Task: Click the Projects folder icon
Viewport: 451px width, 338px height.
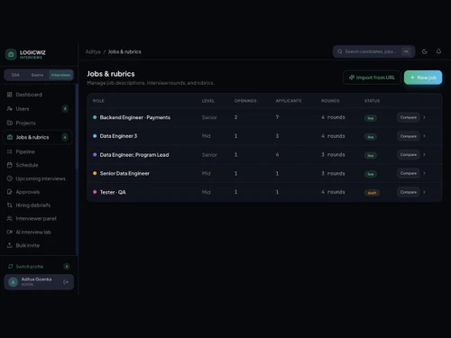Action: pos(10,123)
